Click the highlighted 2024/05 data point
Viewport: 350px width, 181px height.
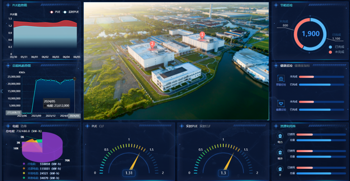click(75, 79)
